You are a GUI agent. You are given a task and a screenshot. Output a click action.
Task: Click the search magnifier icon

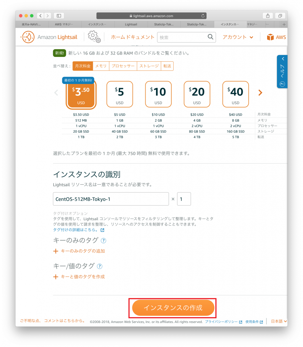point(210,37)
